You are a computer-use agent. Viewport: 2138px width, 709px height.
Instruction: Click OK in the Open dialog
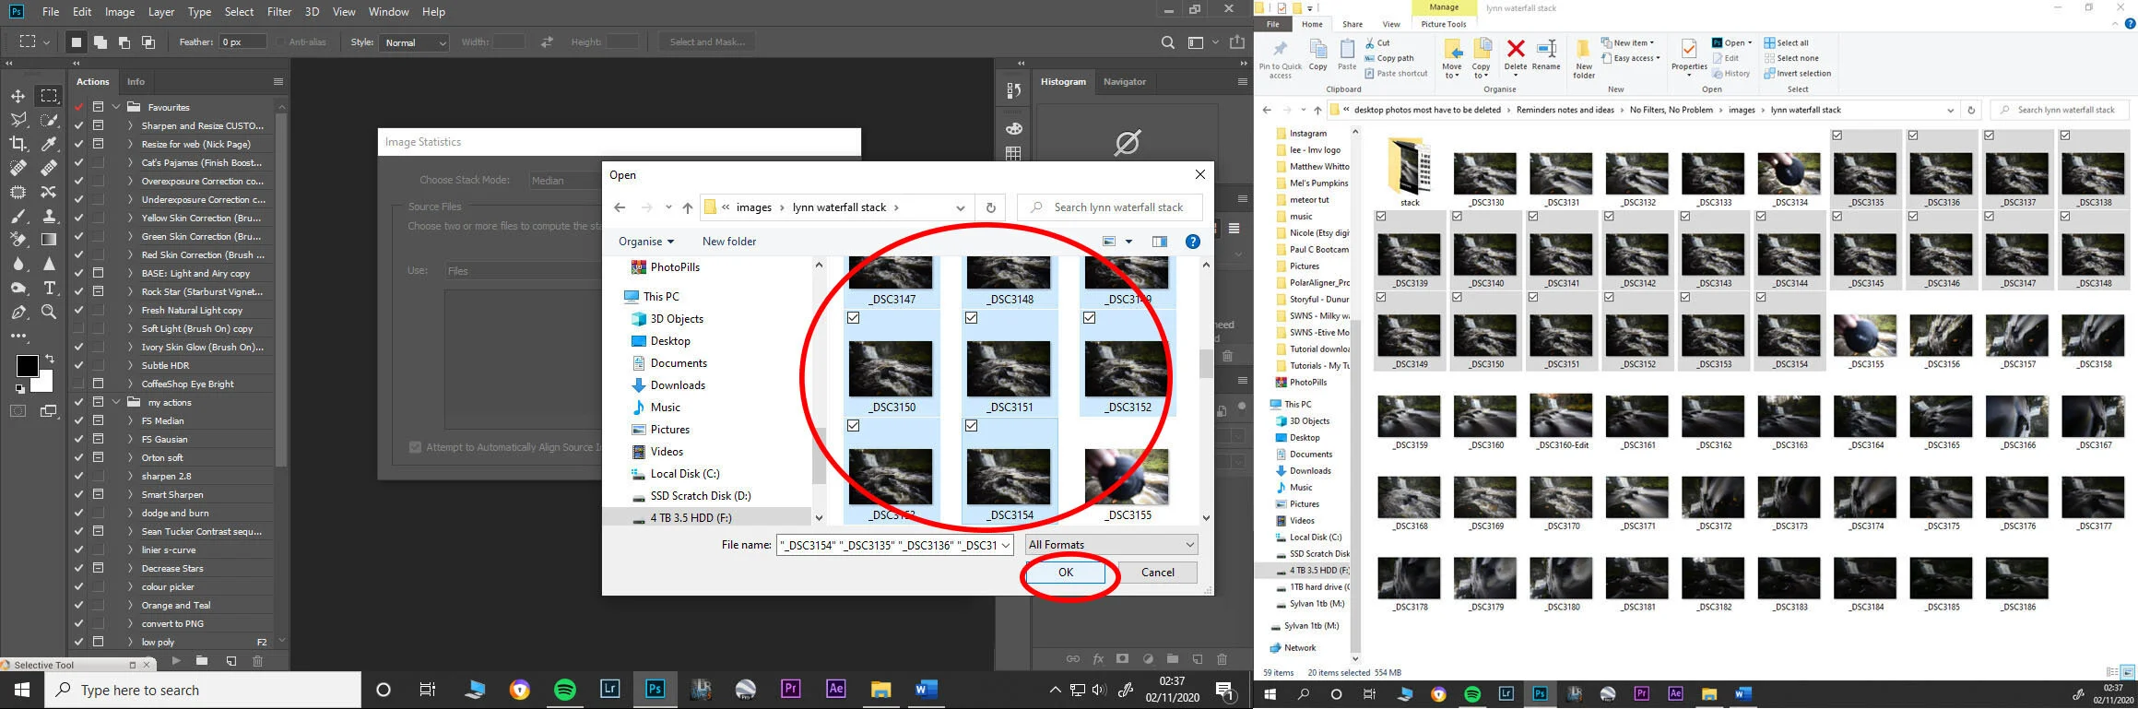pyautogui.click(x=1066, y=573)
